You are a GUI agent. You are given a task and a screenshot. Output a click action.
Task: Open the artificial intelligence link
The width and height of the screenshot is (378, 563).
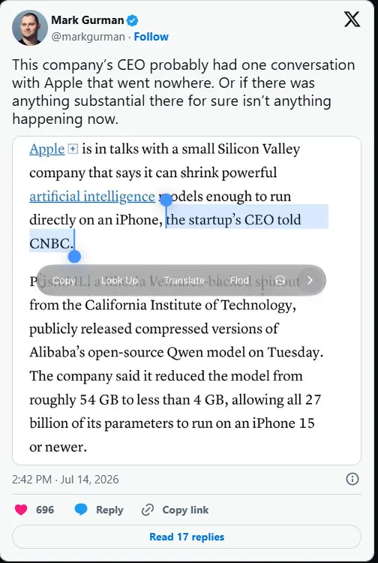click(92, 197)
